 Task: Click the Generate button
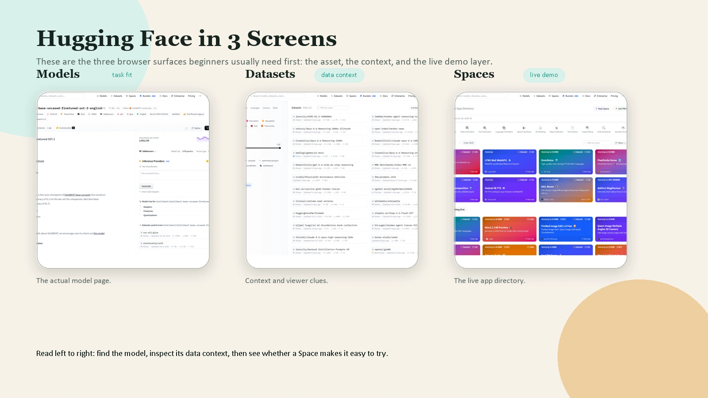point(146,186)
